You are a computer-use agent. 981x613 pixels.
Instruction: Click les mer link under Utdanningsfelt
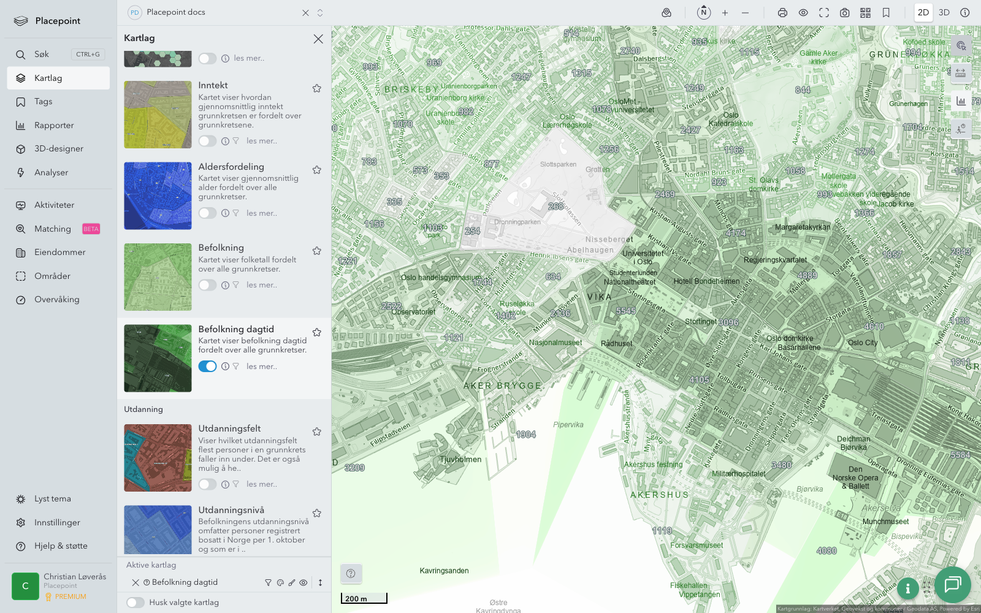262,484
